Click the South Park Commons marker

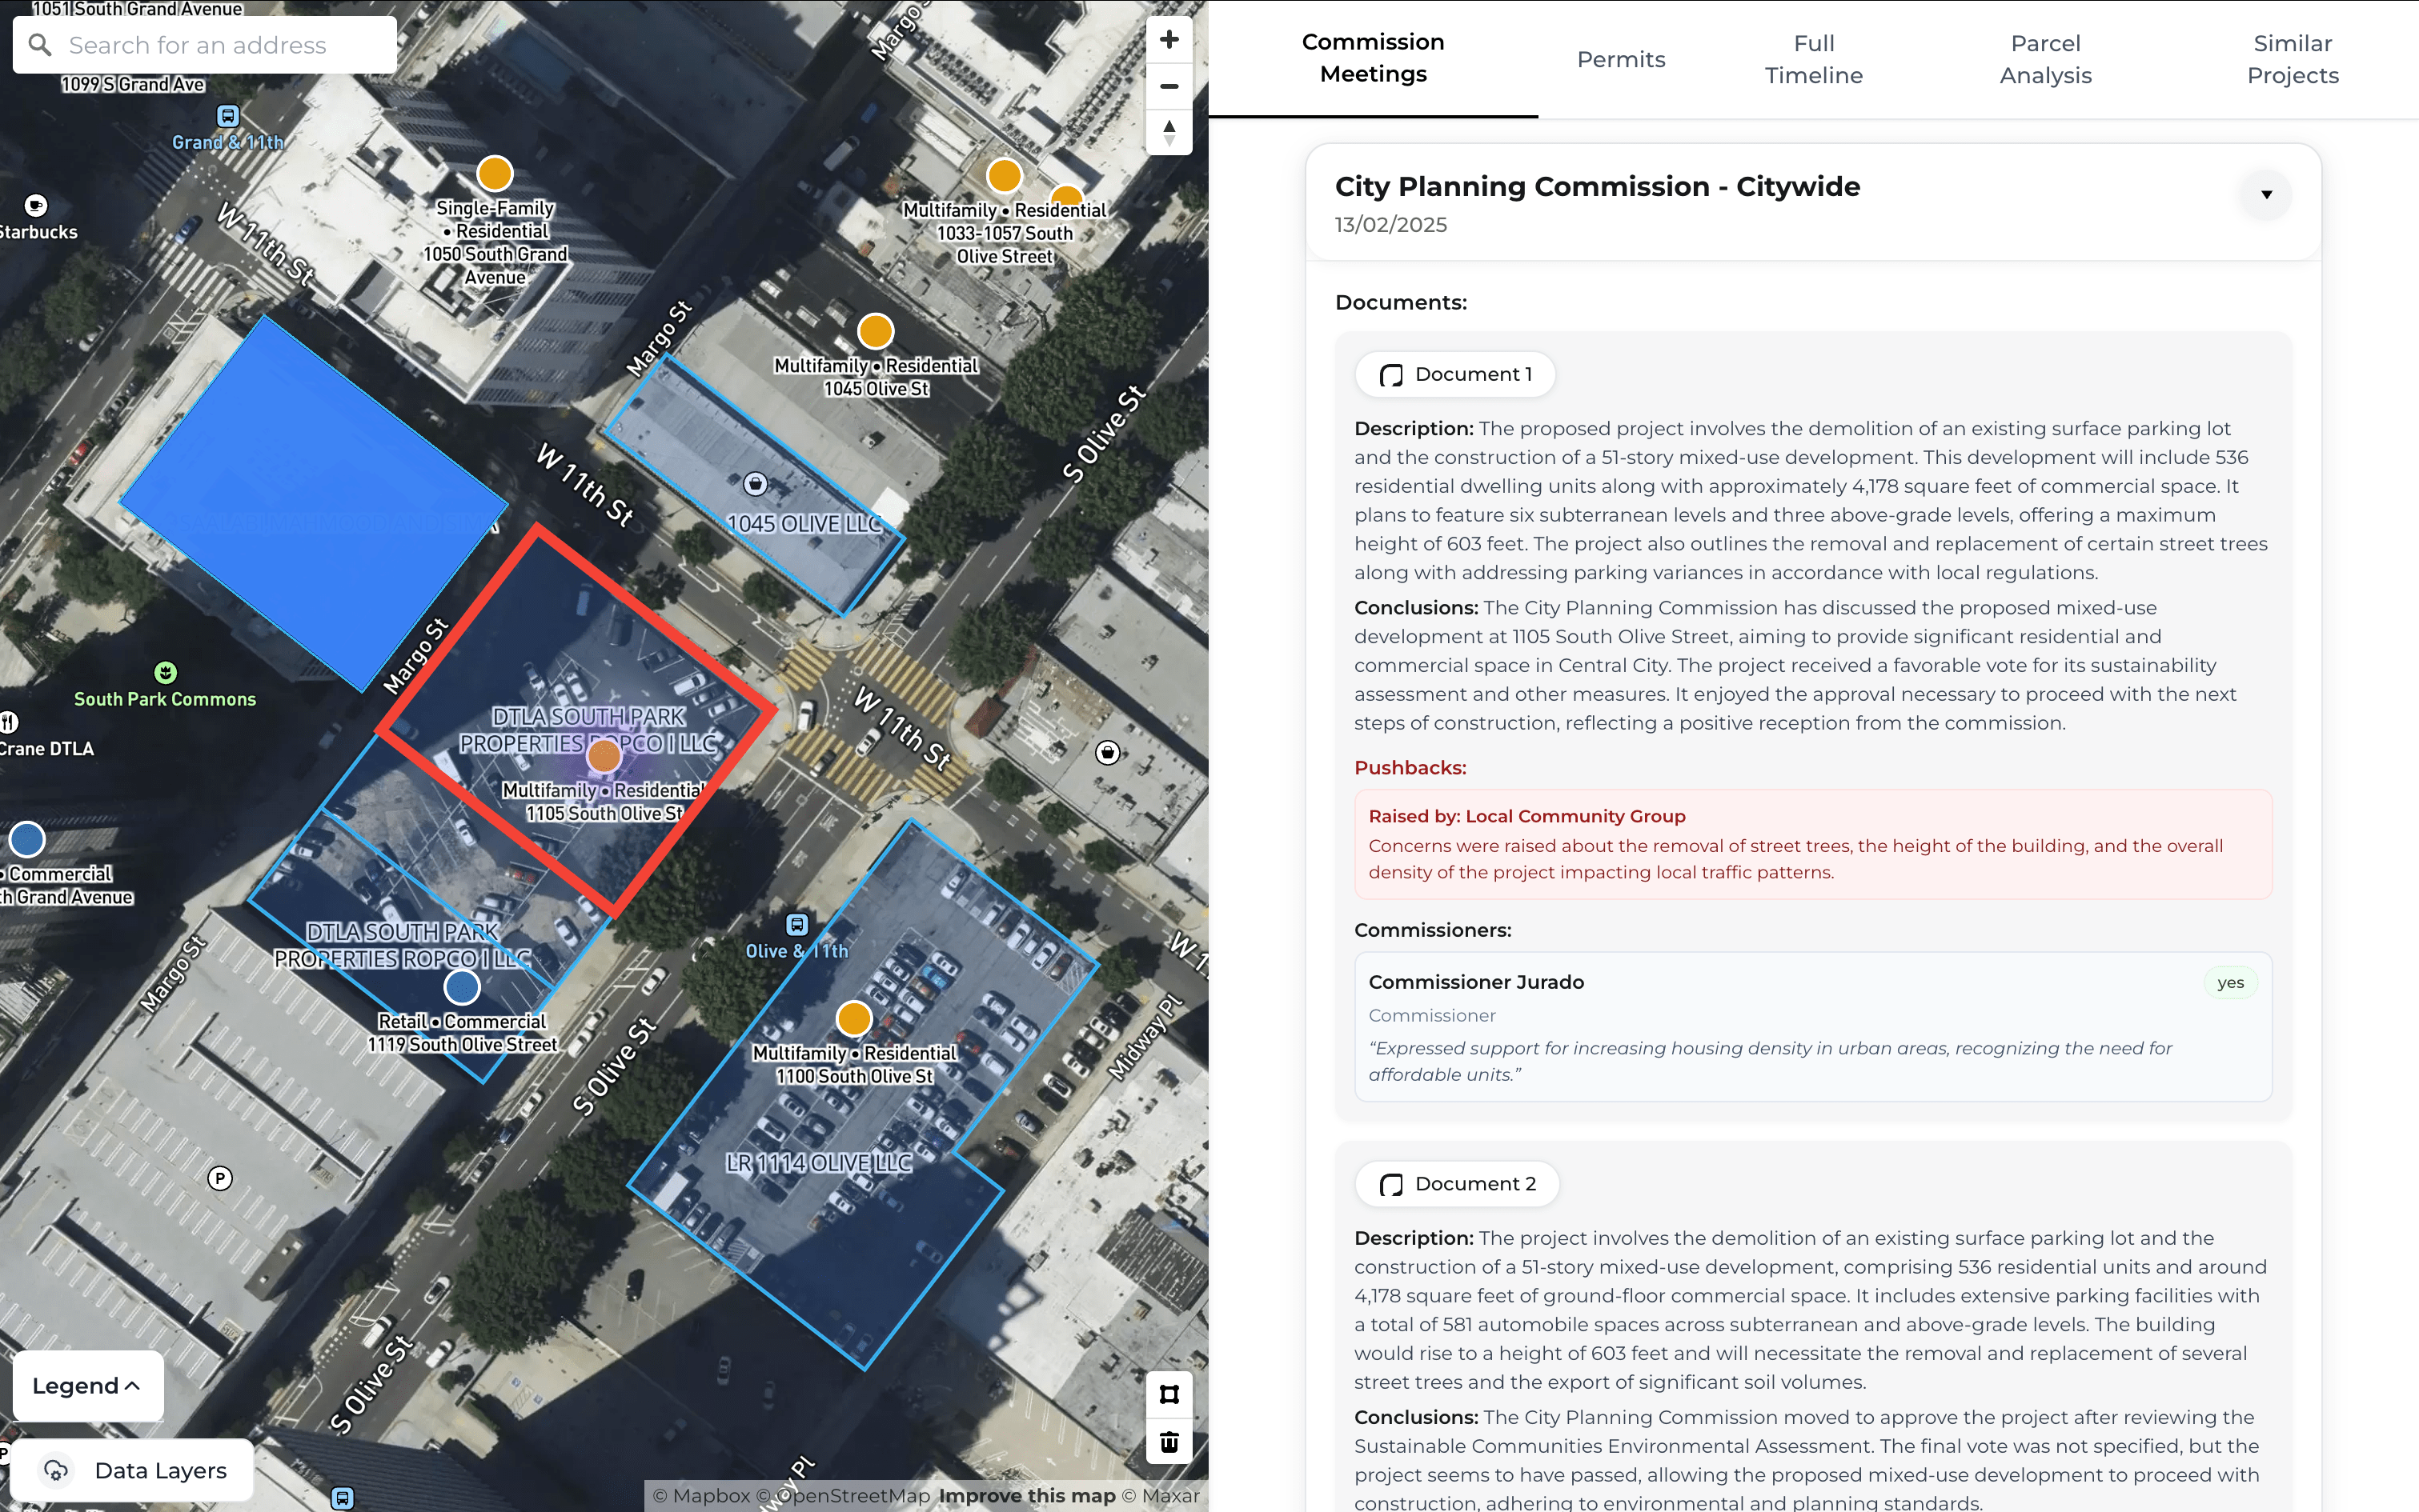[x=165, y=672]
